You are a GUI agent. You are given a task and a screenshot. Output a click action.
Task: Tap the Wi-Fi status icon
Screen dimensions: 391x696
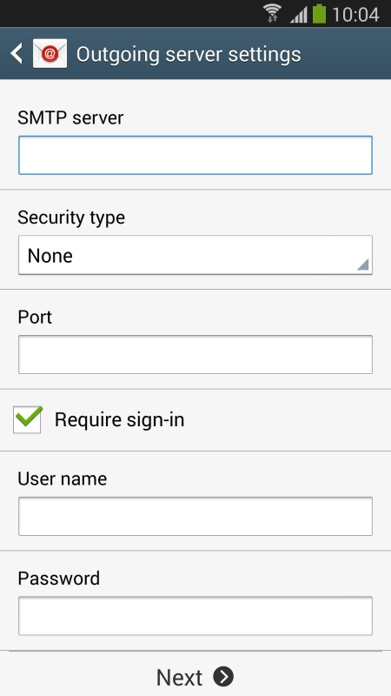tap(272, 13)
